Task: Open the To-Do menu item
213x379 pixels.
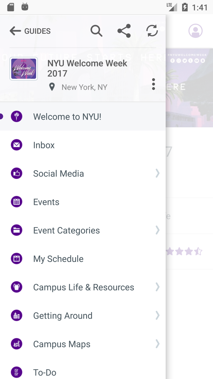Action: (x=83, y=369)
